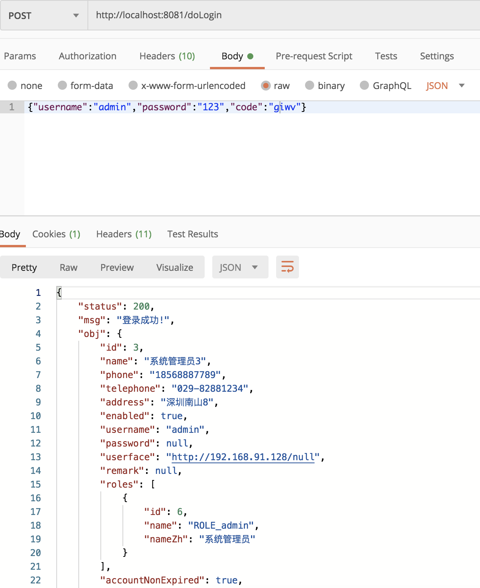Open the Pre-request Script tab

coord(314,56)
